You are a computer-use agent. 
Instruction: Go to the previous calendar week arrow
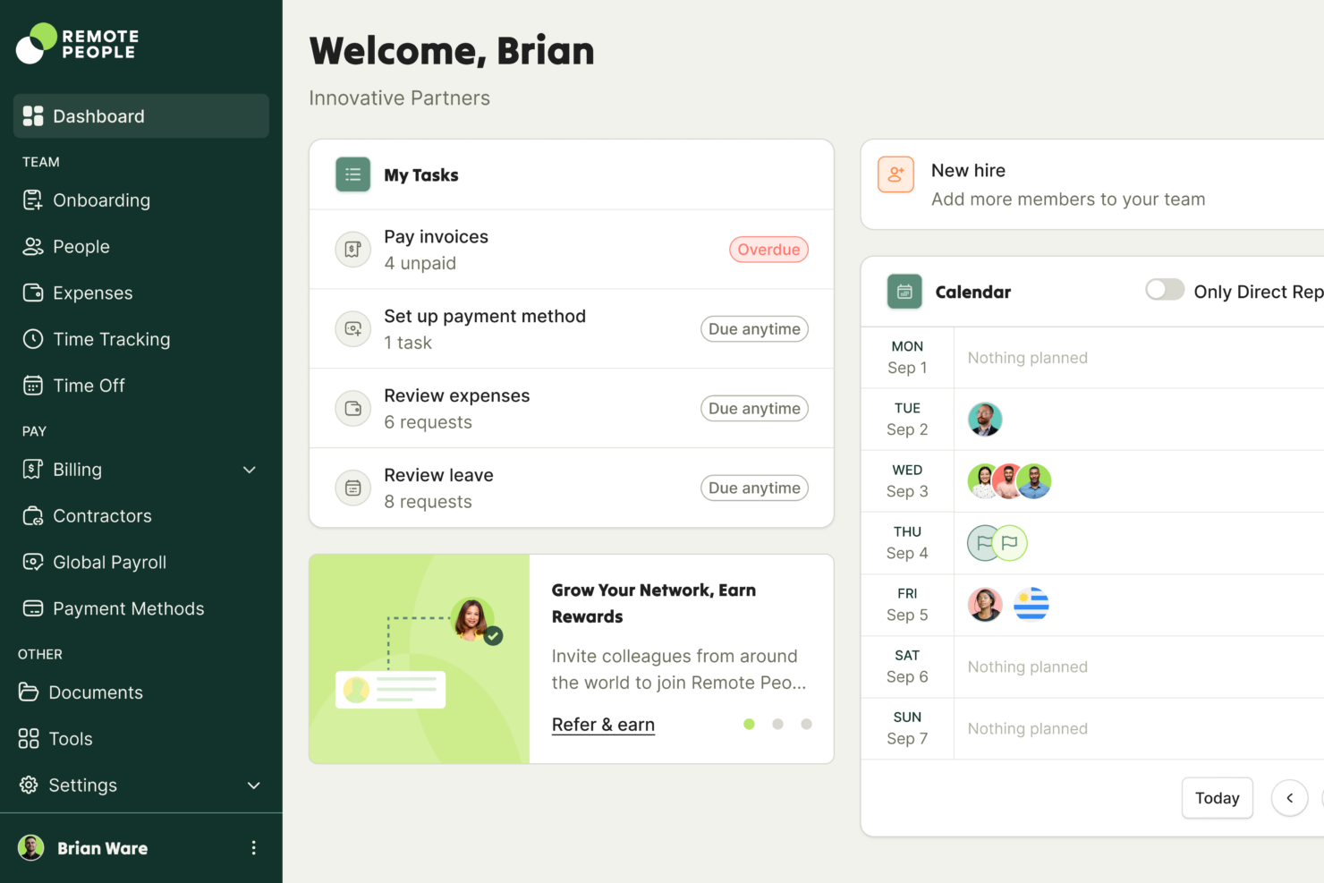[1289, 798]
